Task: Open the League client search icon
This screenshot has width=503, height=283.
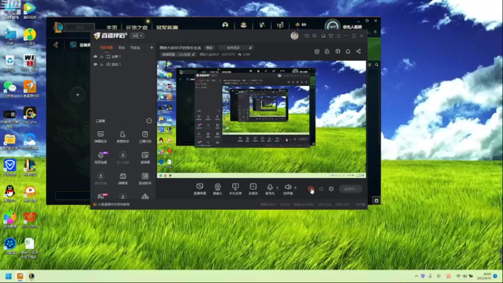Action: (377, 65)
